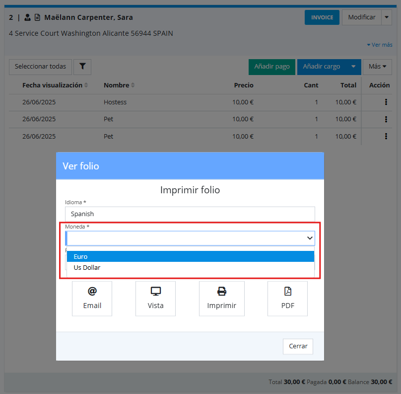Click the Imprimir printer button
Screen dimensions: 401x394
(x=221, y=299)
